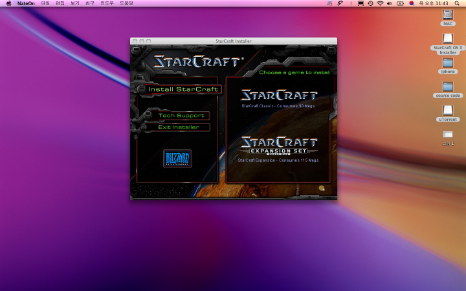Click the StarCraft Expansion - Consumes 115 Megs text
Viewport: 466px width, 291px height.
278,160
